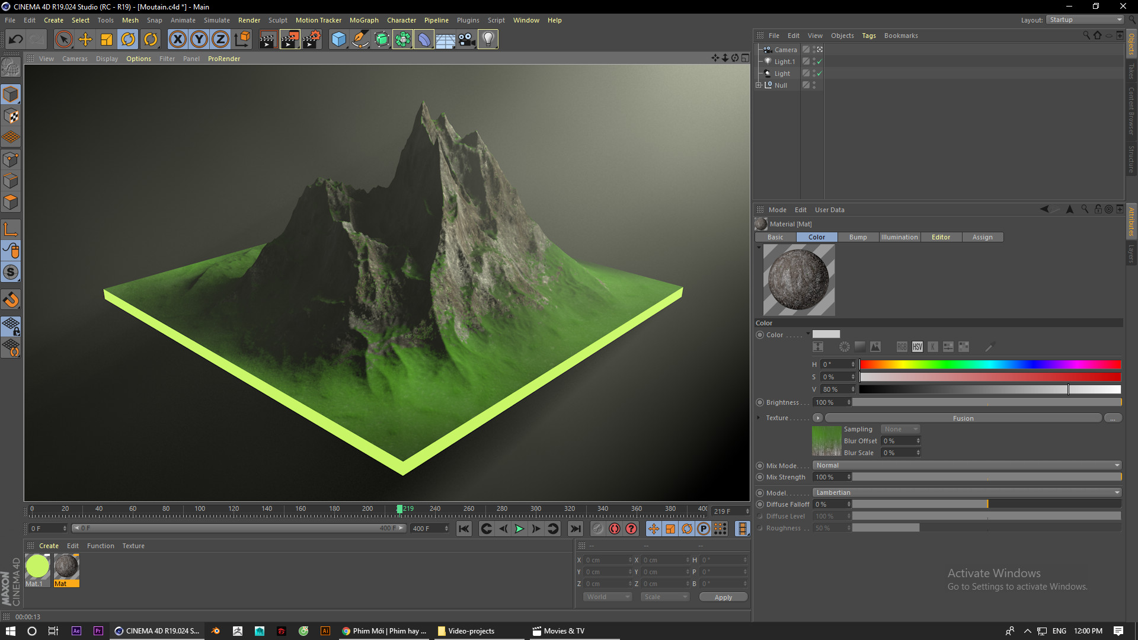Add a Camera from the toolbar
The width and height of the screenshot is (1138, 640).
point(466,39)
